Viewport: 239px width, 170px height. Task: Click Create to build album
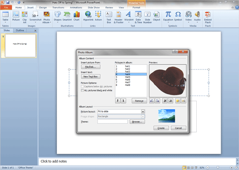pyautogui.click(x=161, y=128)
